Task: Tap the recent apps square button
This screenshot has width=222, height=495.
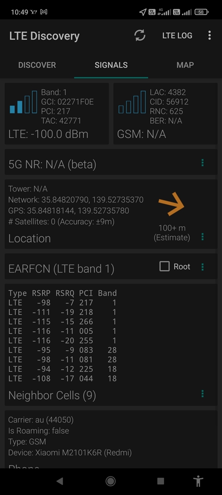Action: coord(161,481)
